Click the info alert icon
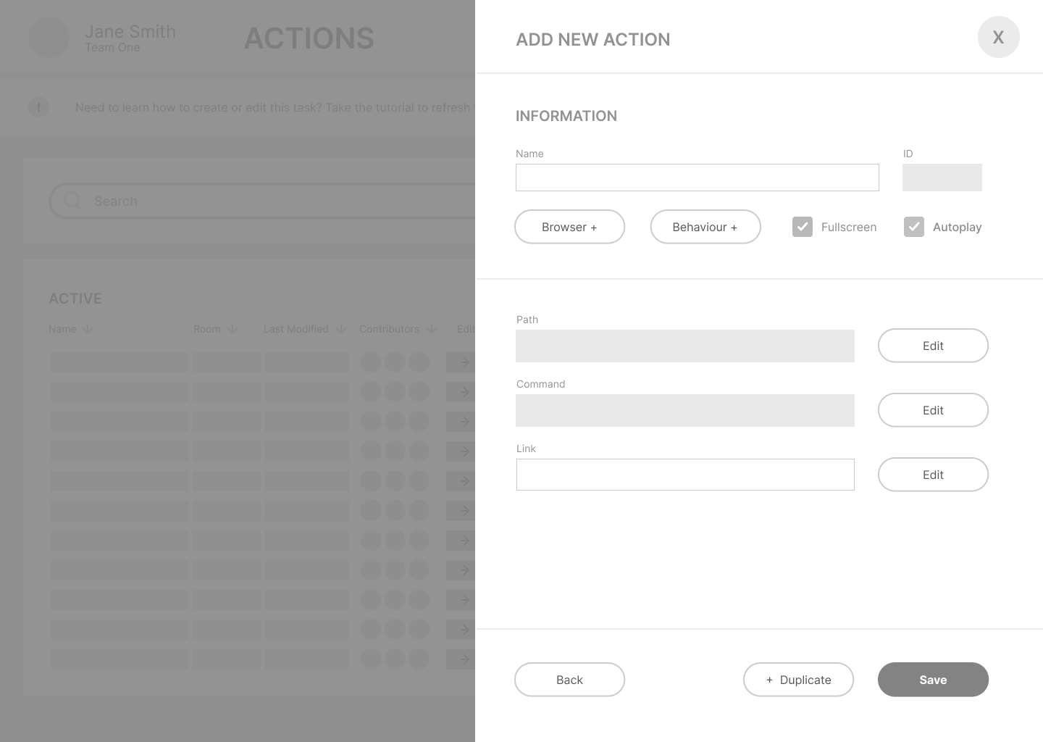 (x=38, y=107)
